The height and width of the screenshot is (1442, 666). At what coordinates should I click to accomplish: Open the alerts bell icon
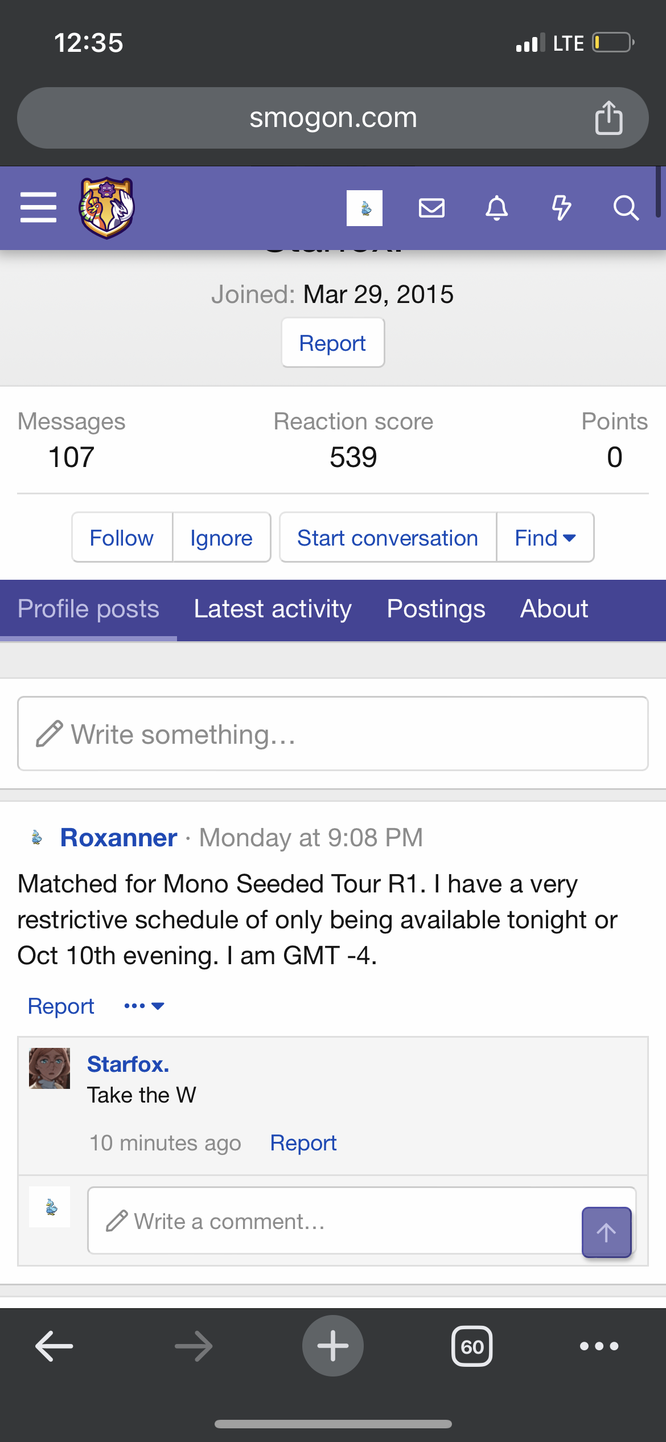click(x=496, y=208)
